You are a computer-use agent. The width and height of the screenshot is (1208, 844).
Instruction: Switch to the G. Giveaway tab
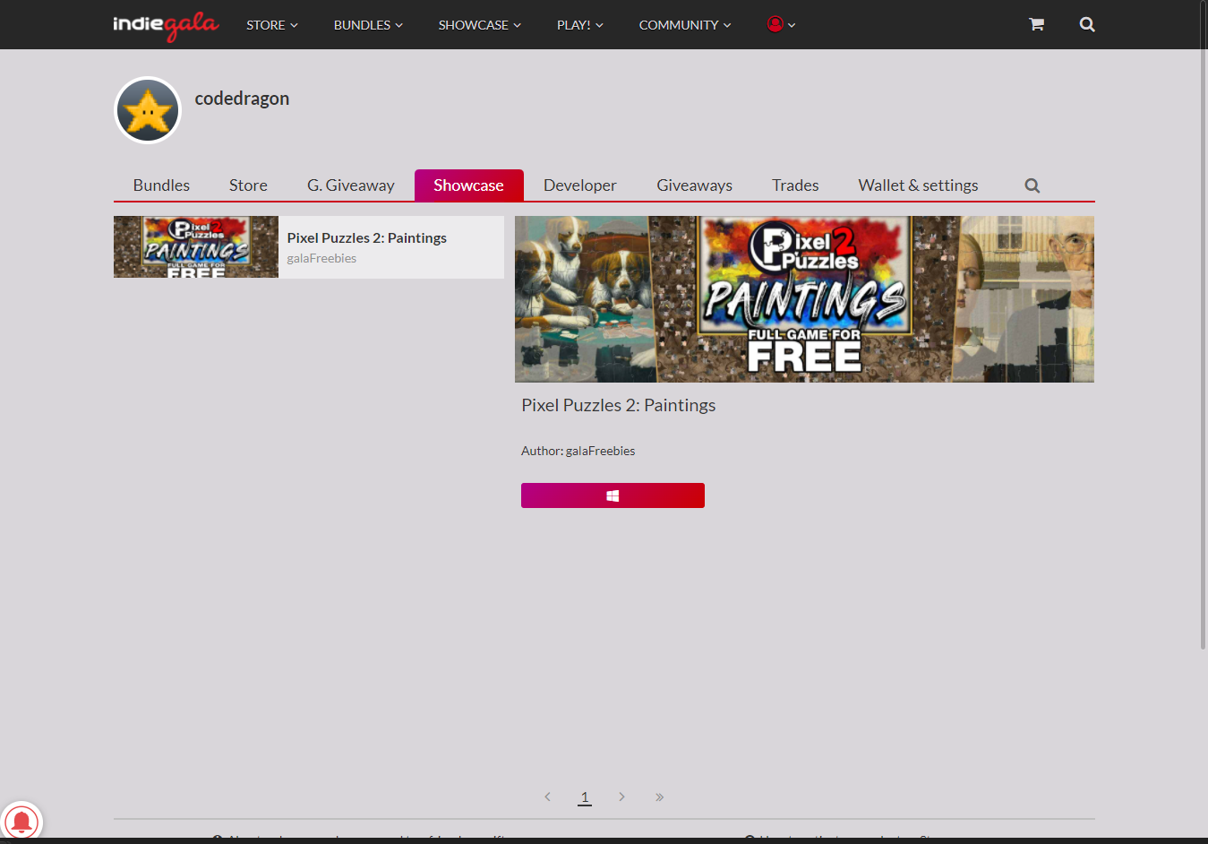(x=351, y=185)
